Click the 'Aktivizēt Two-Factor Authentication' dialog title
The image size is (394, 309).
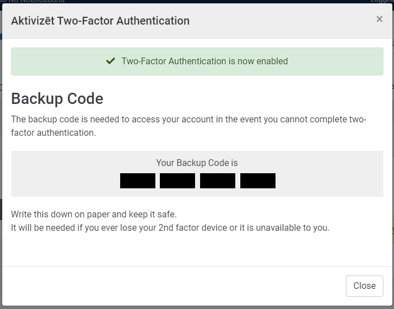click(x=100, y=21)
